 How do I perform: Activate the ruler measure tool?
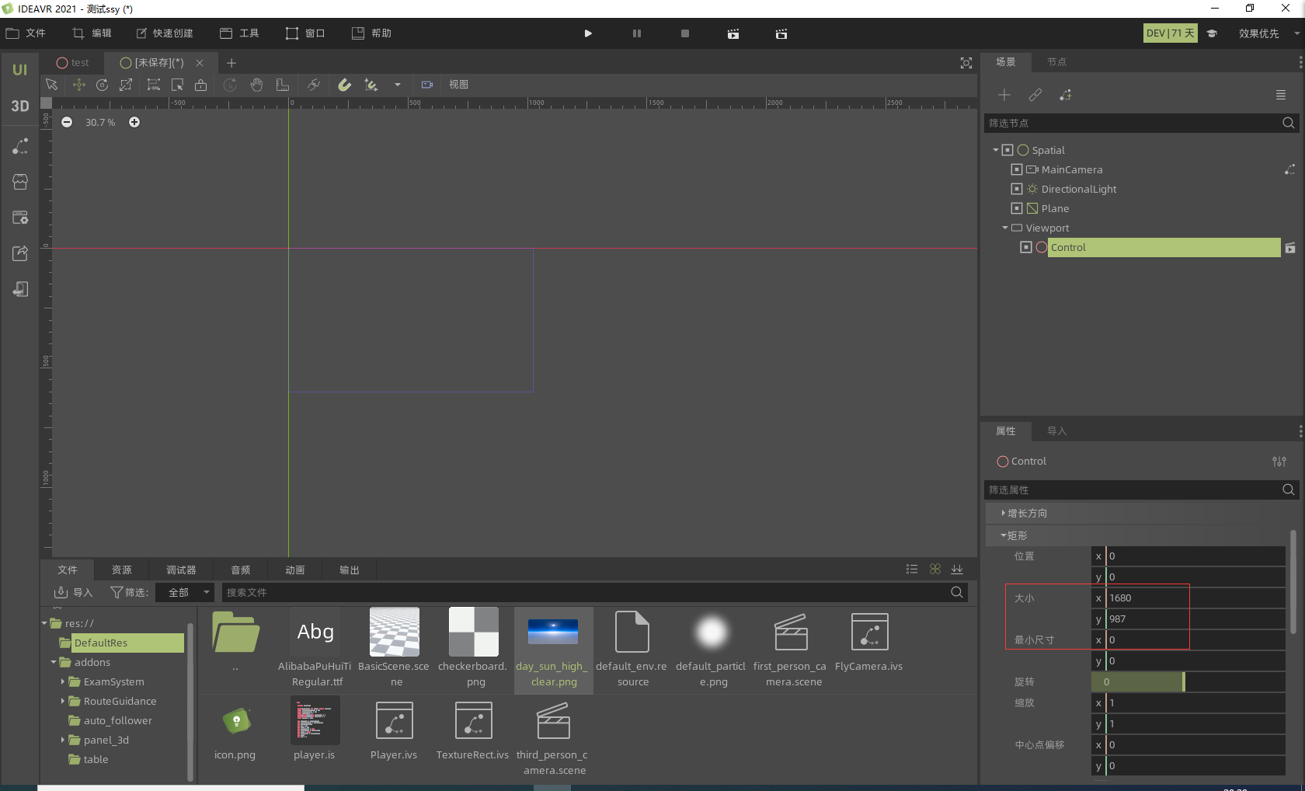(x=283, y=85)
